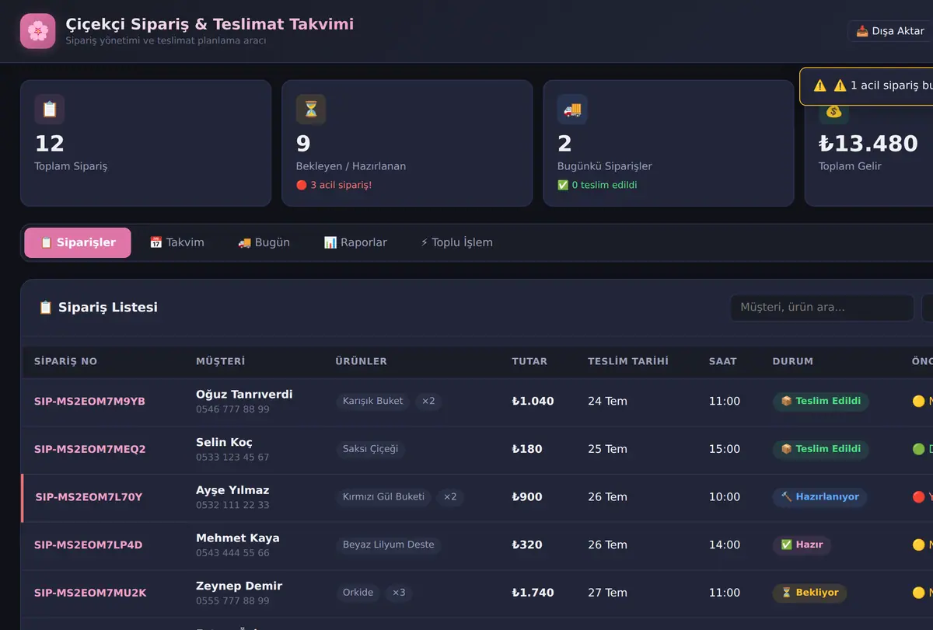Screen dimensions: 933x630
Task: Click the 0 teslim edildi text
Action: 597,186
